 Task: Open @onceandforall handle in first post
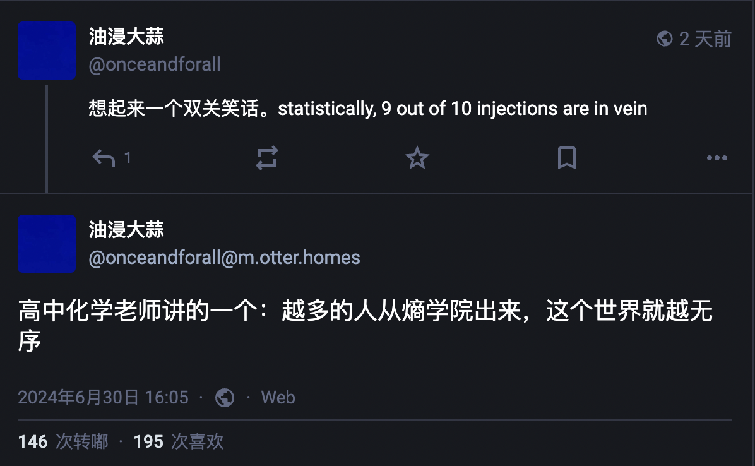click(155, 64)
